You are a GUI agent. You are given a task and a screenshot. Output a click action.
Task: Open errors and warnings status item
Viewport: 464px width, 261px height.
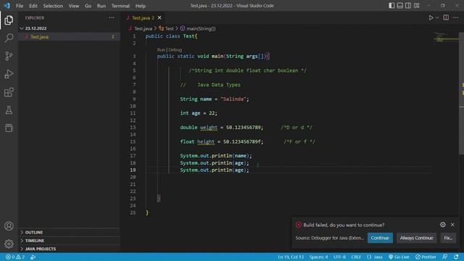pos(15,257)
